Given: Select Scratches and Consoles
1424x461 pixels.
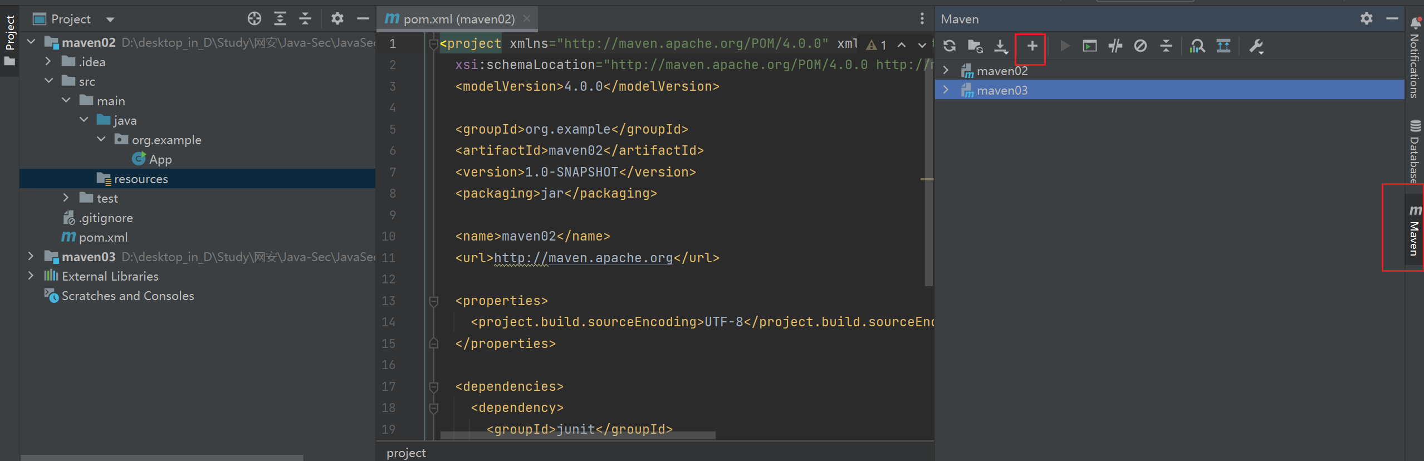Looking at the screenshot, I should click(119, 296).
